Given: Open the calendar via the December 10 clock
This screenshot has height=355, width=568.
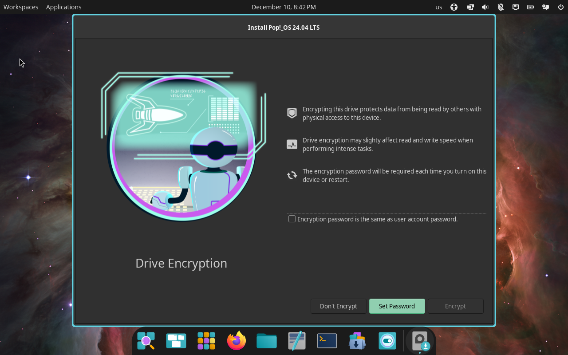Looking at the screenshot, I should pos(284,7).
